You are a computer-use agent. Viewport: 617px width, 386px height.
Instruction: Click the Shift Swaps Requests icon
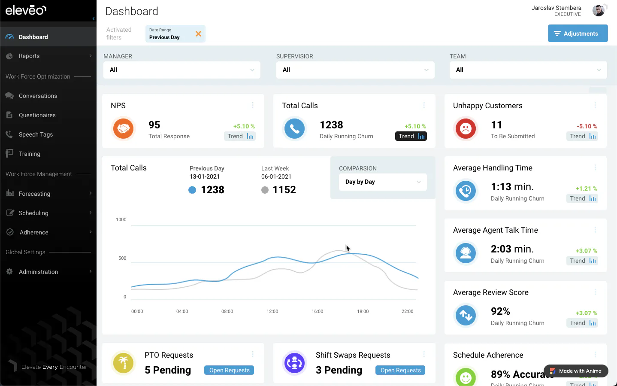294,363
